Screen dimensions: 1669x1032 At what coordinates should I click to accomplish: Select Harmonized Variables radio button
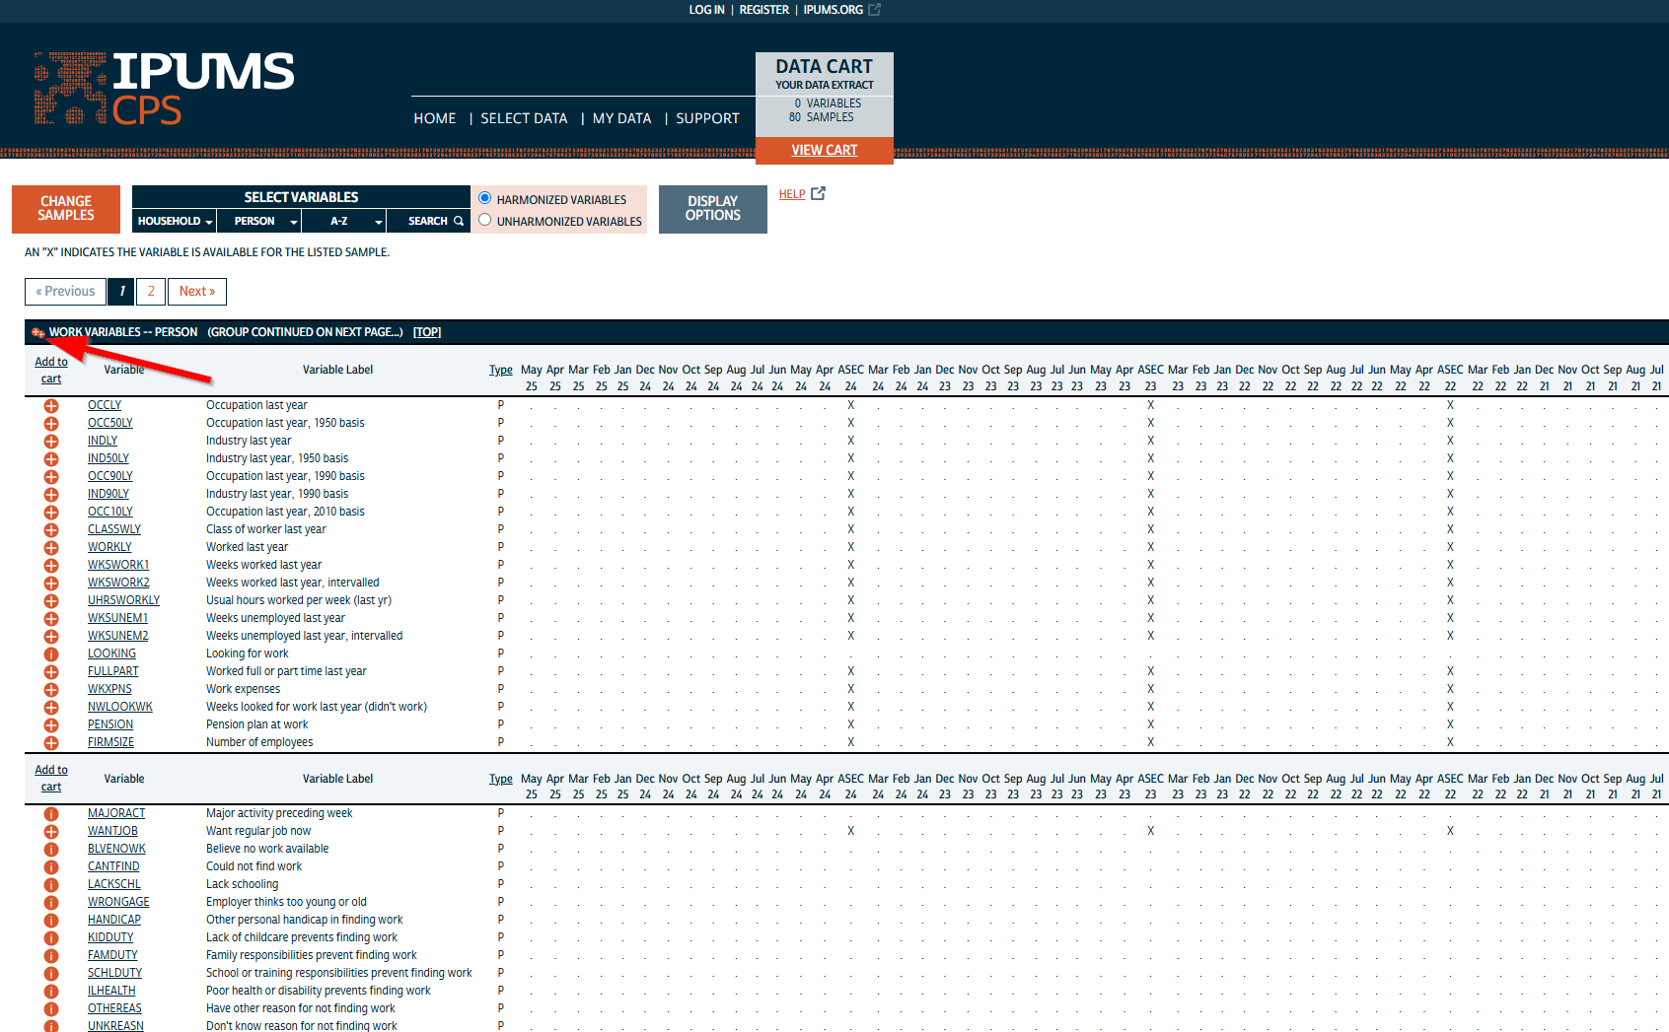[484, 198]
